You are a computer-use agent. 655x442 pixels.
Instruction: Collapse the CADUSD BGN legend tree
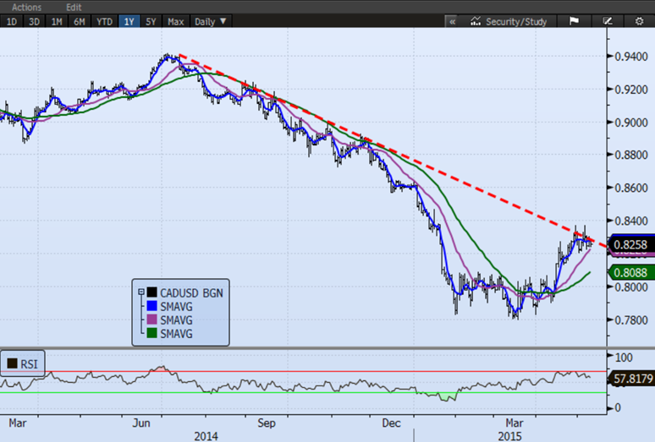coord(140,292)
